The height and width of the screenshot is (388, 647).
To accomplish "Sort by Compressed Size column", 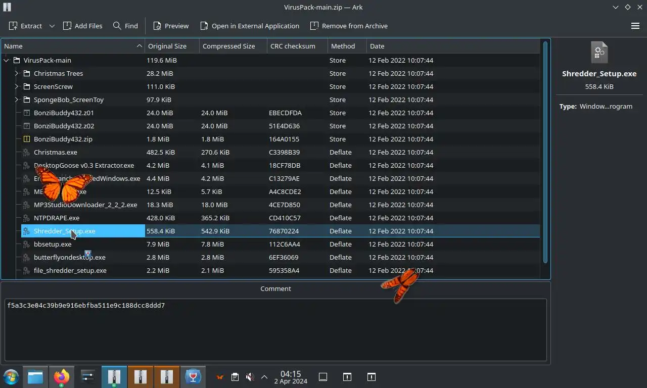I will coord(233,46).
